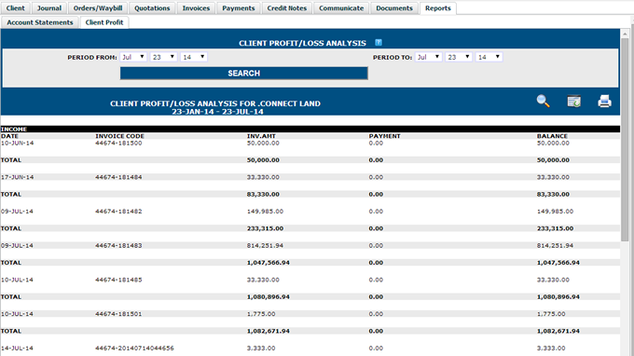This screenshot has width=634, height=356.
Task: Open the magnifier search icon
Action: tap(543, 101)
